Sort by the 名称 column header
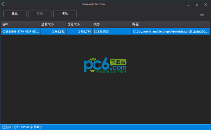The image size is (211, 130). point(20,24)
